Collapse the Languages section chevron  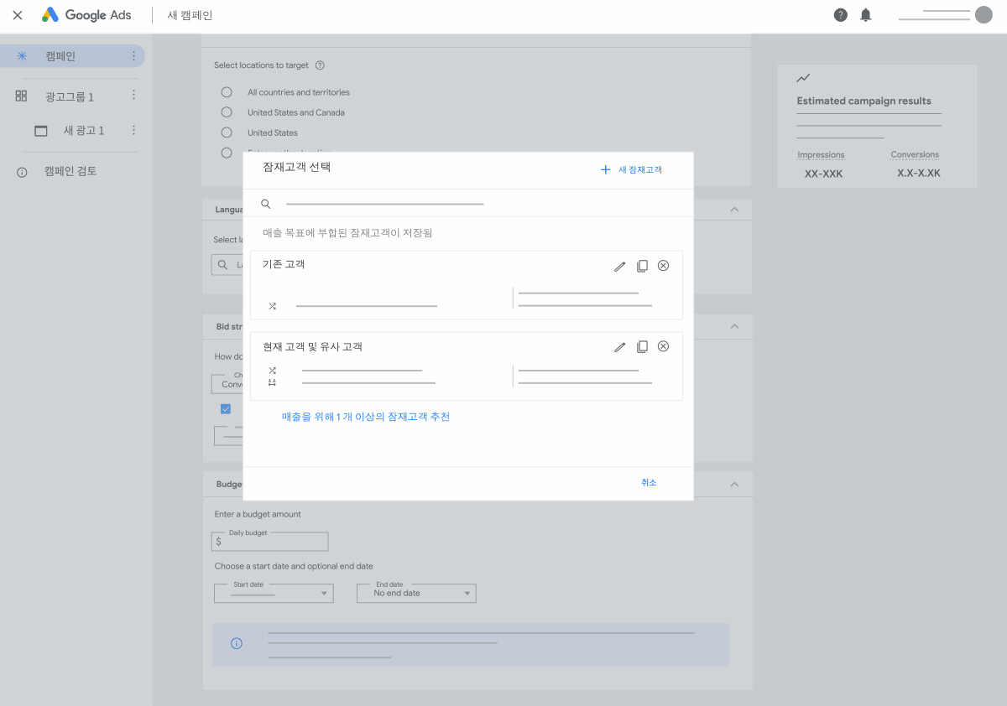734,209
